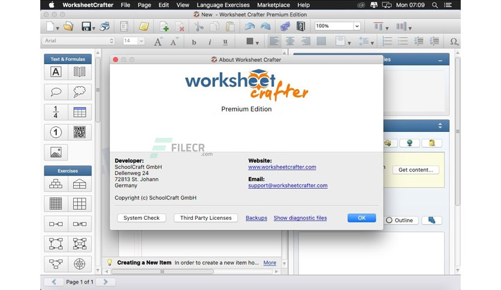Insert a fraction formula item
The height and width of the screenshot is (290, 501).
click(56, 112)
